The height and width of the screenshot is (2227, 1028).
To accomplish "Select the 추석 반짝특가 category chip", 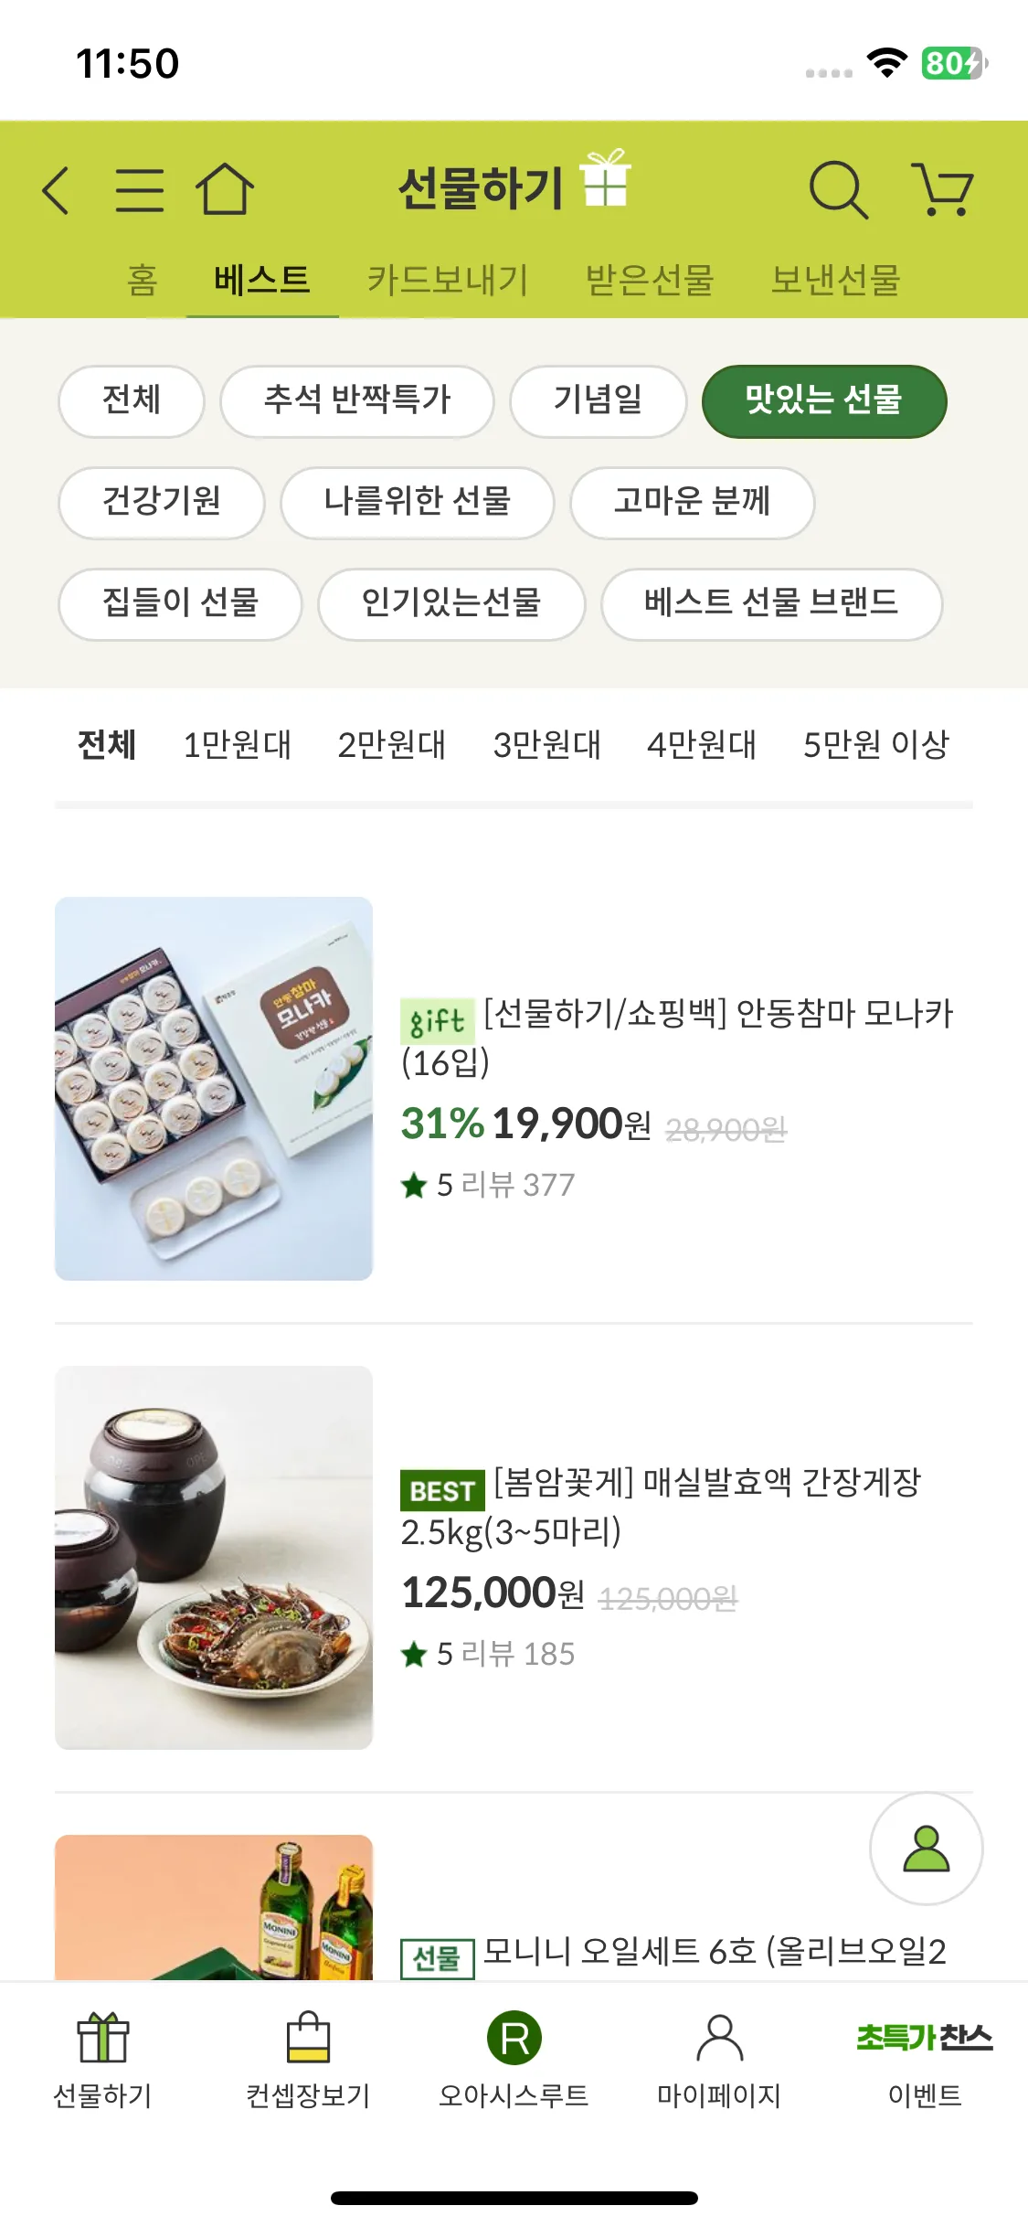I will click(x=357, y=401).
